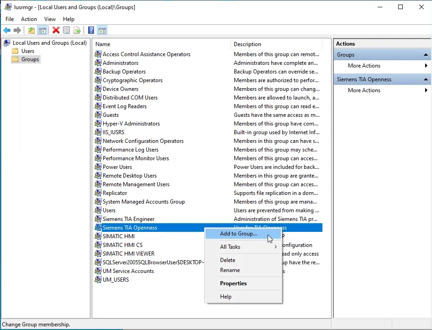Select the Hyper-V Administrators group

point(131,123)
